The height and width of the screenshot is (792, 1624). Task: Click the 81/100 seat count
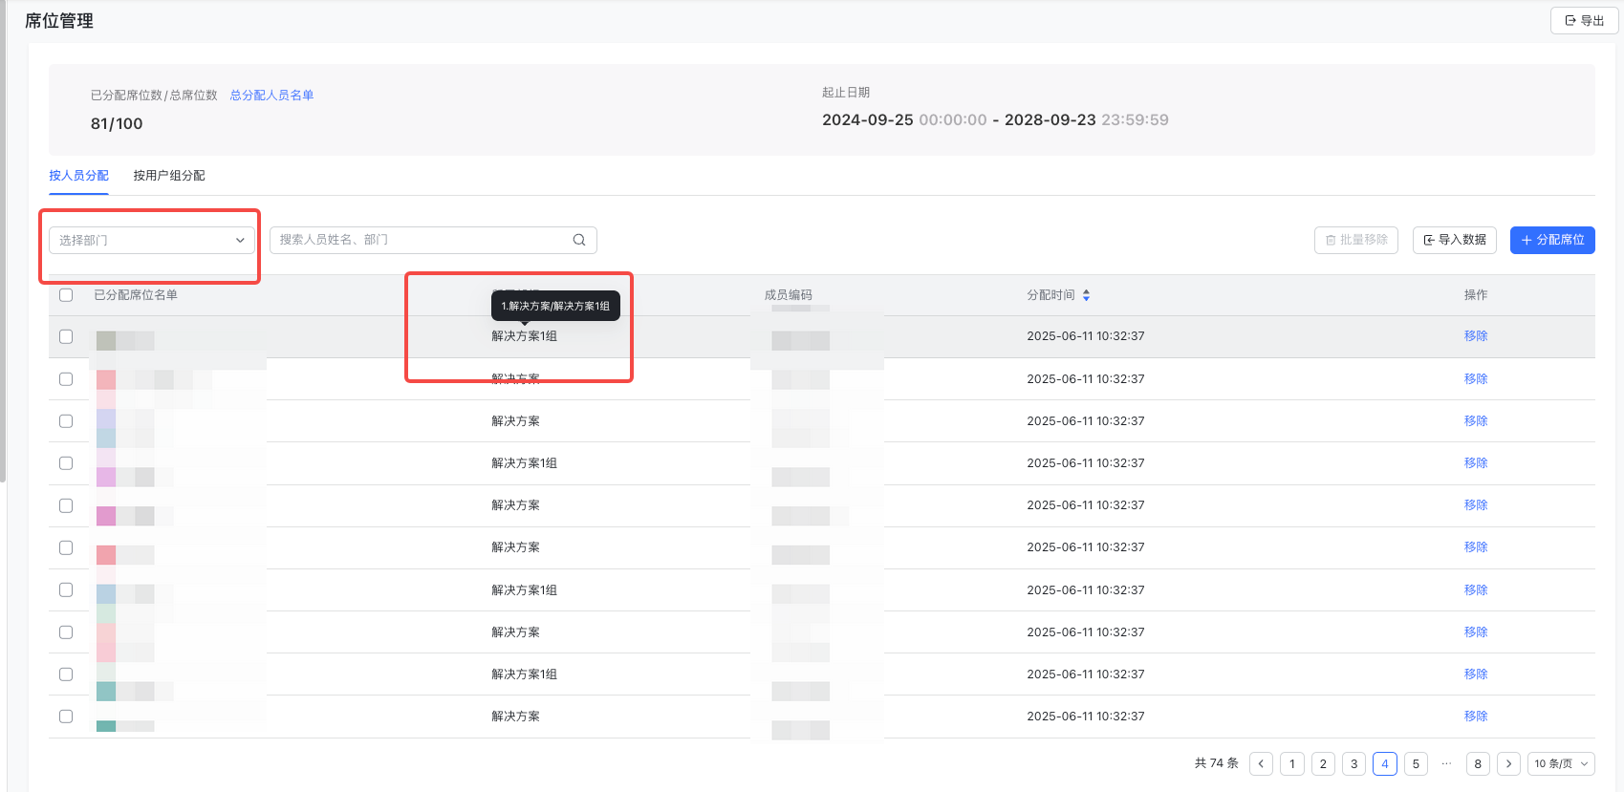[117, 123]
